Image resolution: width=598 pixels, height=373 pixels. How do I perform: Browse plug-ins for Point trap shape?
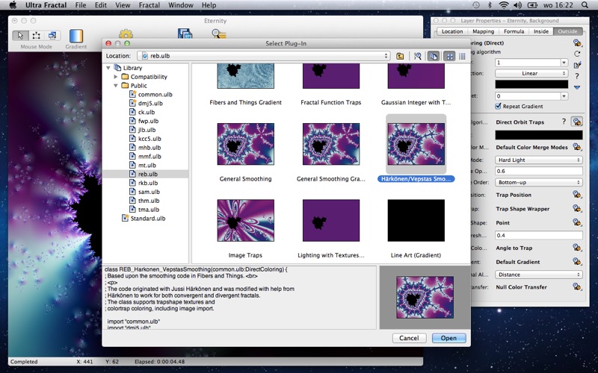(577, 222)
